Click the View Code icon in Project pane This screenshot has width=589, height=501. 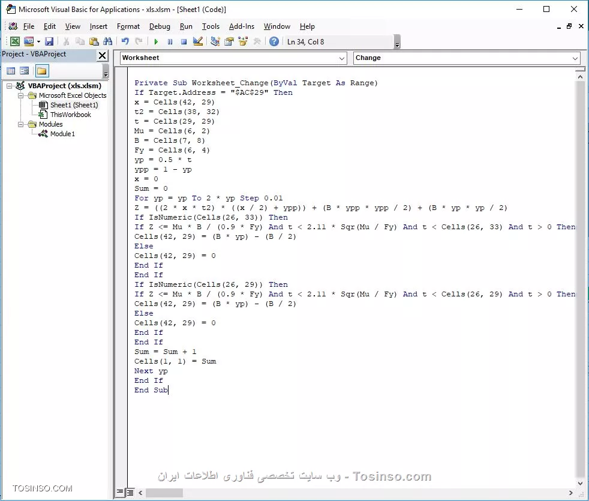coord(11,71)
